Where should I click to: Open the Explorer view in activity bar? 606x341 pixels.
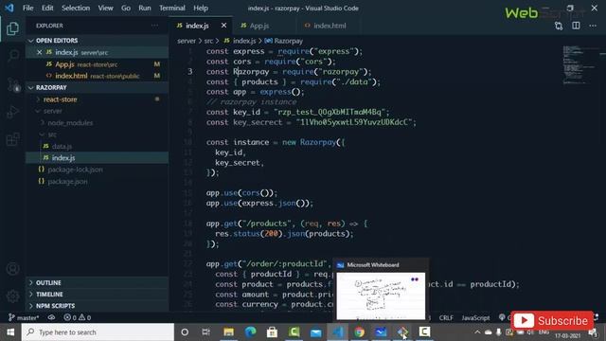click(12, 28)
